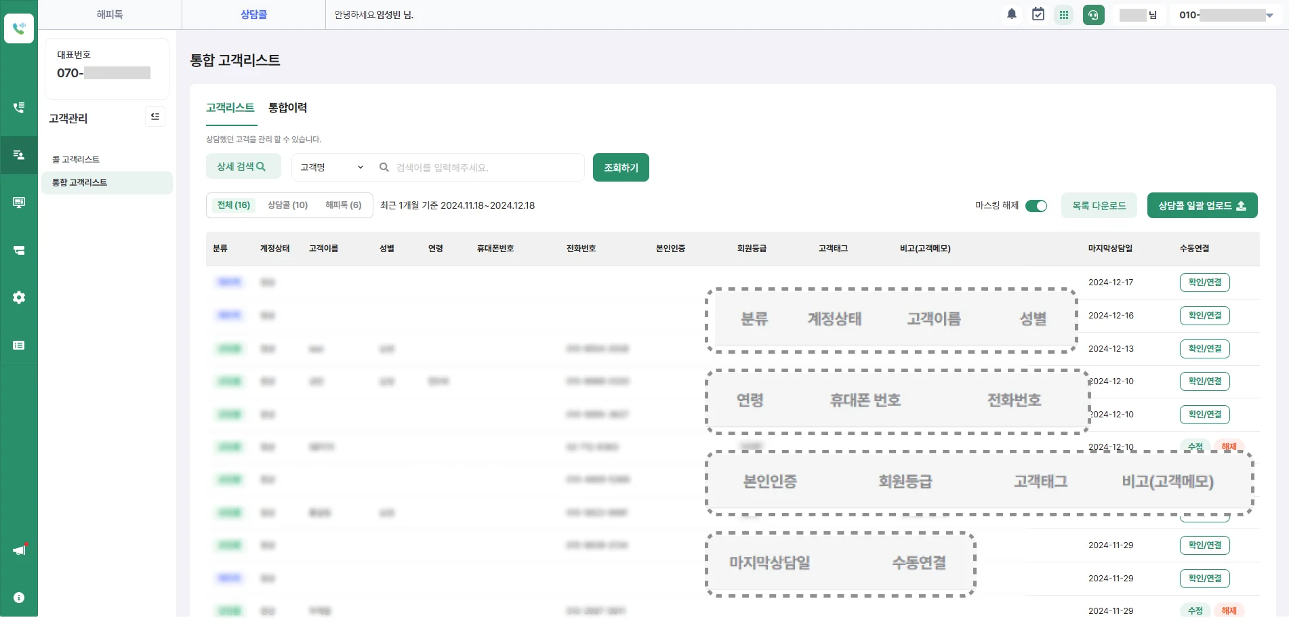Click the notification bell icon
Screen dimensions: 1289x622
[1011, 14]
